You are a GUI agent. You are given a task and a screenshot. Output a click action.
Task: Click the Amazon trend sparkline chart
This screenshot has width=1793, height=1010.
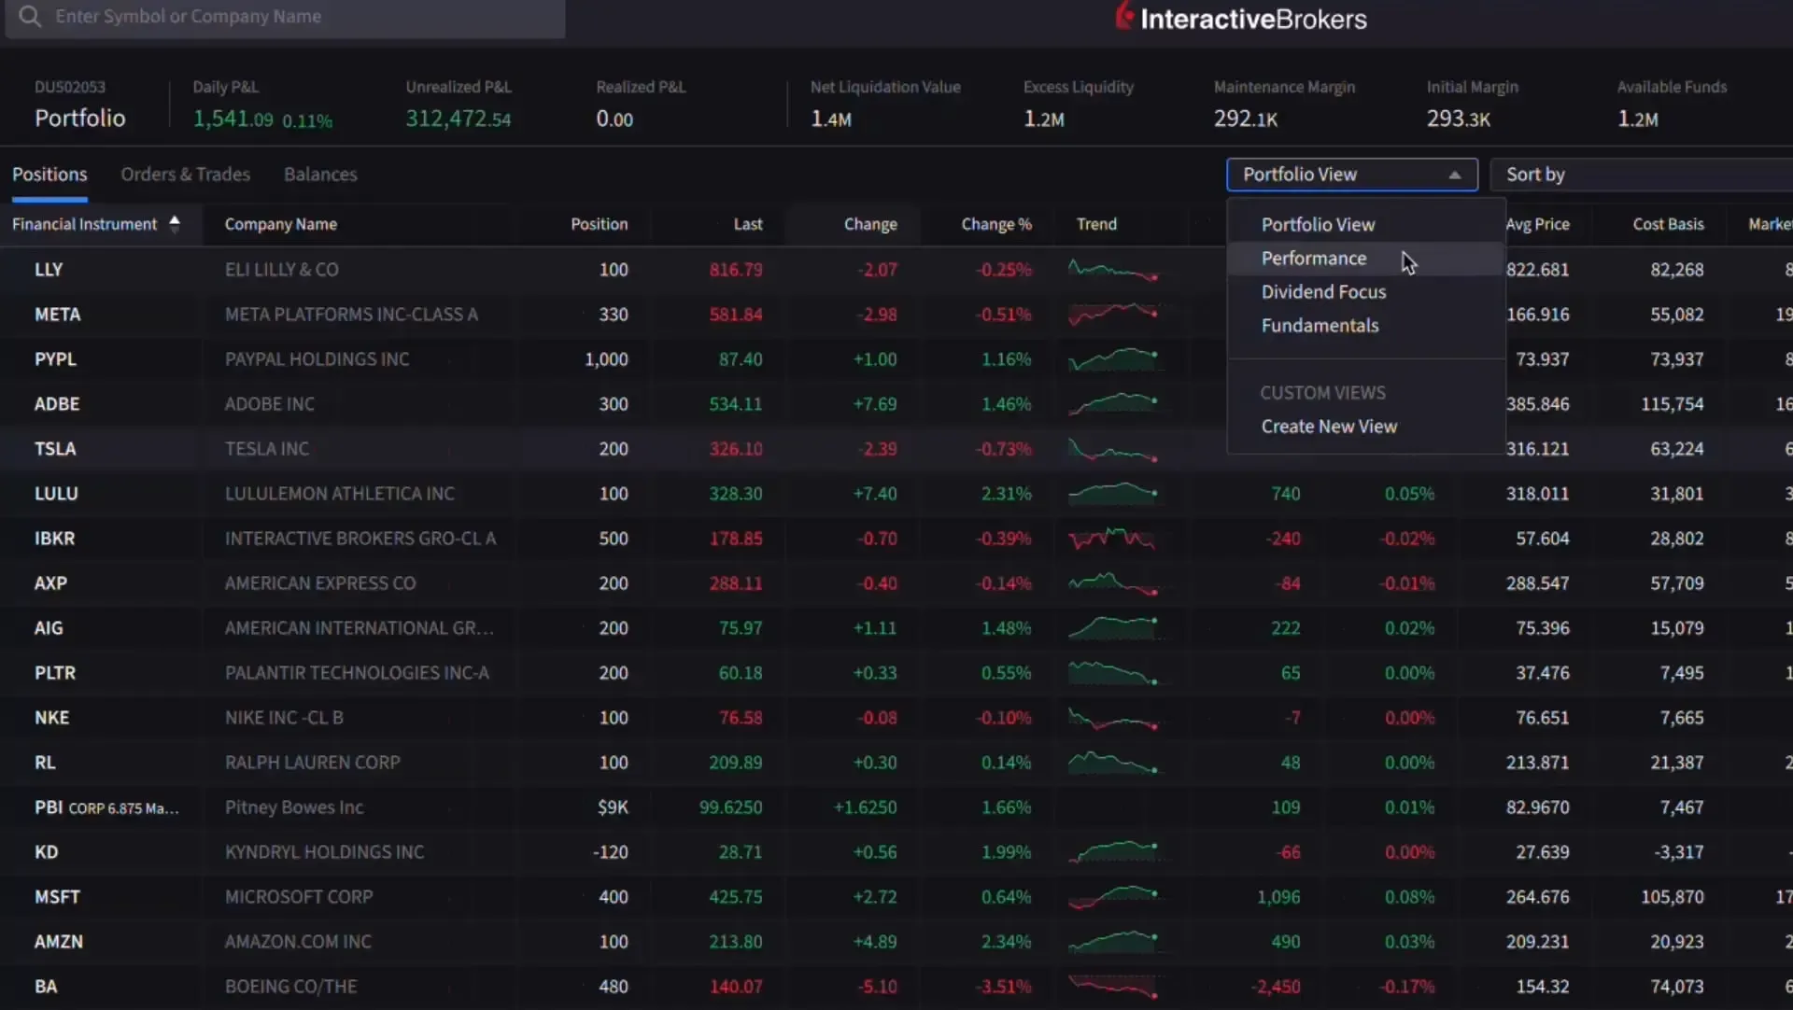(x=1113, y=942)
